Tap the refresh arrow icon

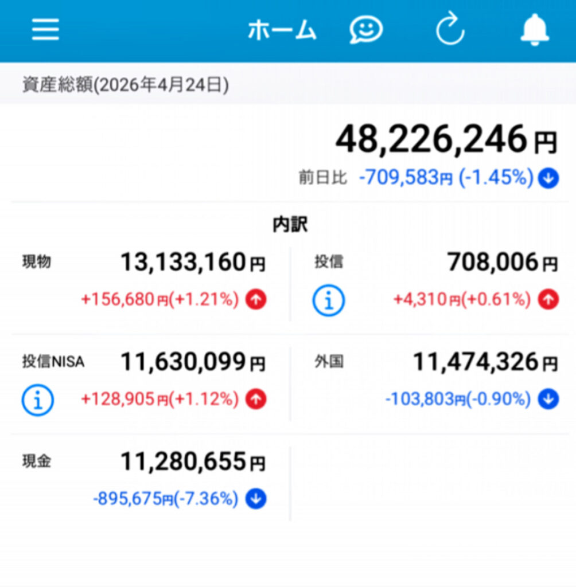pyautogui.click(x=450, y=29)
